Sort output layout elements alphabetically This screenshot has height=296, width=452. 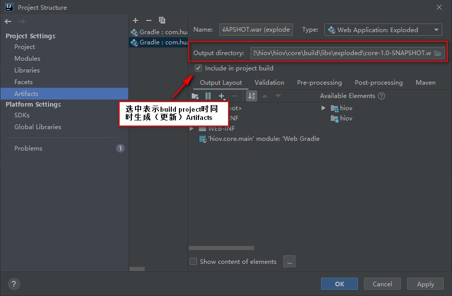251,96
